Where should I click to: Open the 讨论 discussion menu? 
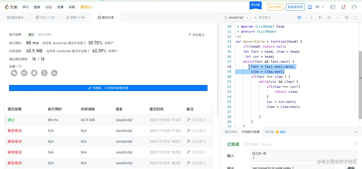(49, 7)
